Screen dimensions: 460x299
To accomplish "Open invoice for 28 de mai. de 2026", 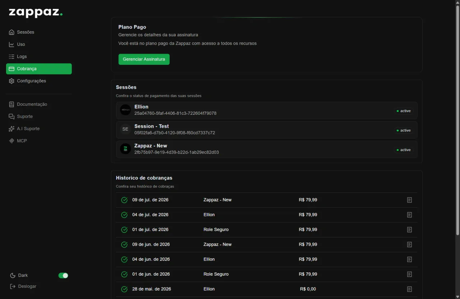I will [409, 289].
